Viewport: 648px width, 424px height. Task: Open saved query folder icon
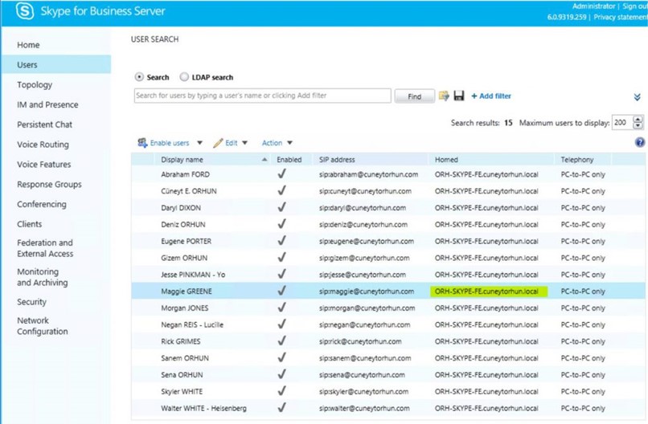click(444, 96)
